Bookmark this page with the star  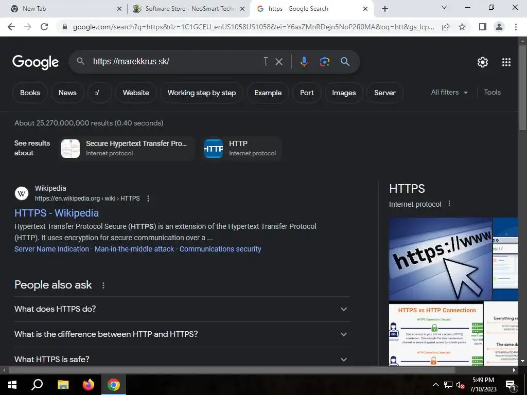(x=462, y=27)
